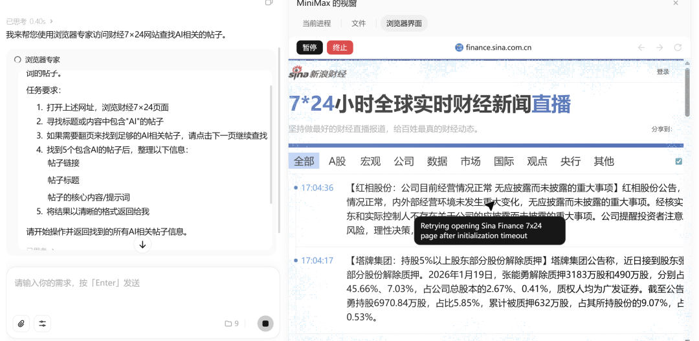This screenshot has width=699, height=341.
Task: Click the 已思考 collapsed line below the task
Action: coord(39,250)
